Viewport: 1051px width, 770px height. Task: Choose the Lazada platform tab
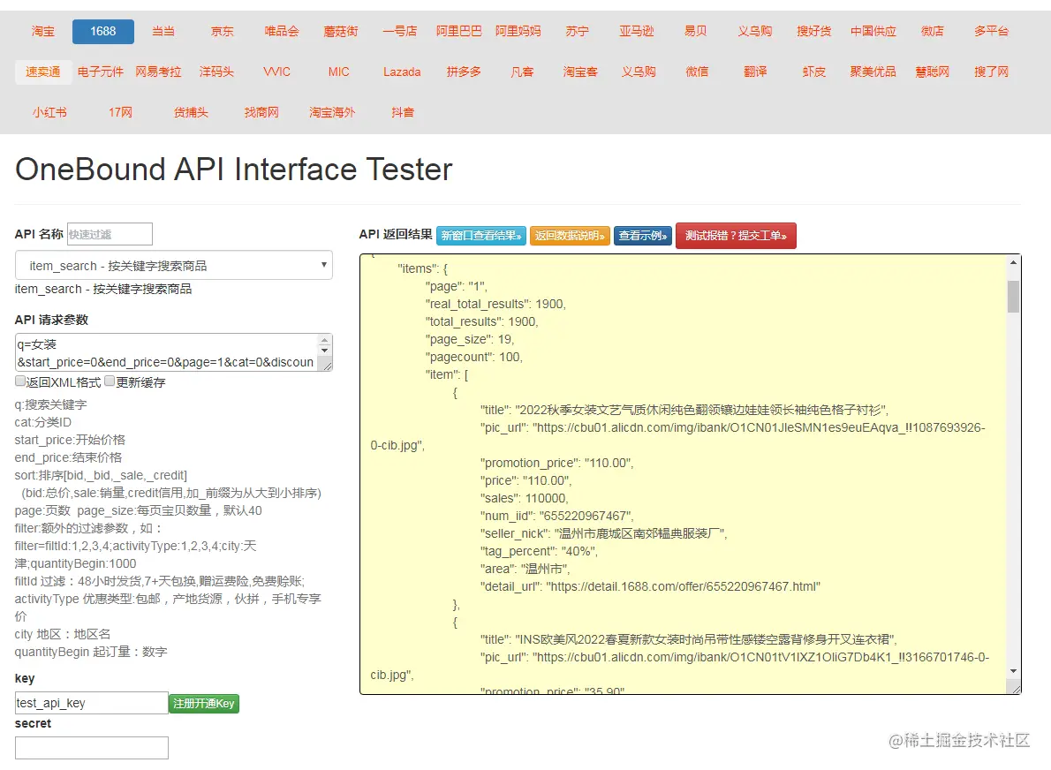pyautogui.click(x=402, y=72)
